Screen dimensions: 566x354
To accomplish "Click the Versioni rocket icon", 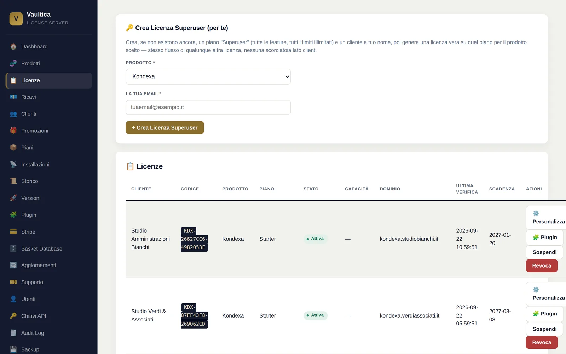I will [x=13, y=198].
